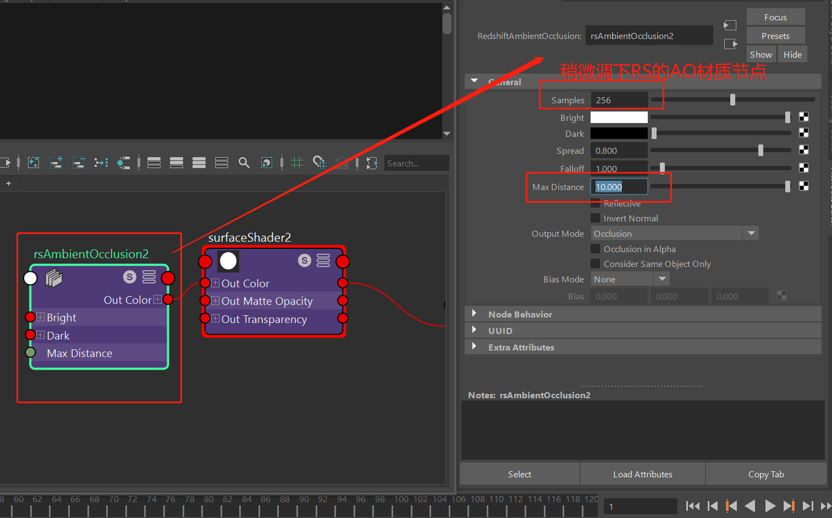Expand Out Transparency on surfaceShader2 node
Viewport: 832px width, 518px height.
point(215,319)
